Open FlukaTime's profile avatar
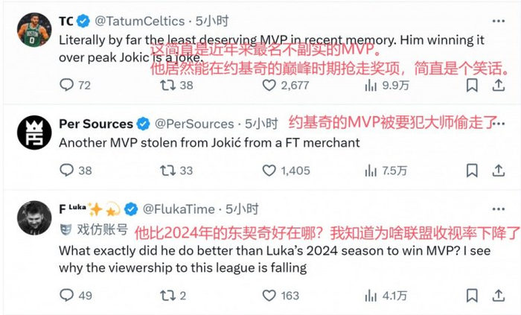The image size is (521, 315). click(x=33, y=217)
